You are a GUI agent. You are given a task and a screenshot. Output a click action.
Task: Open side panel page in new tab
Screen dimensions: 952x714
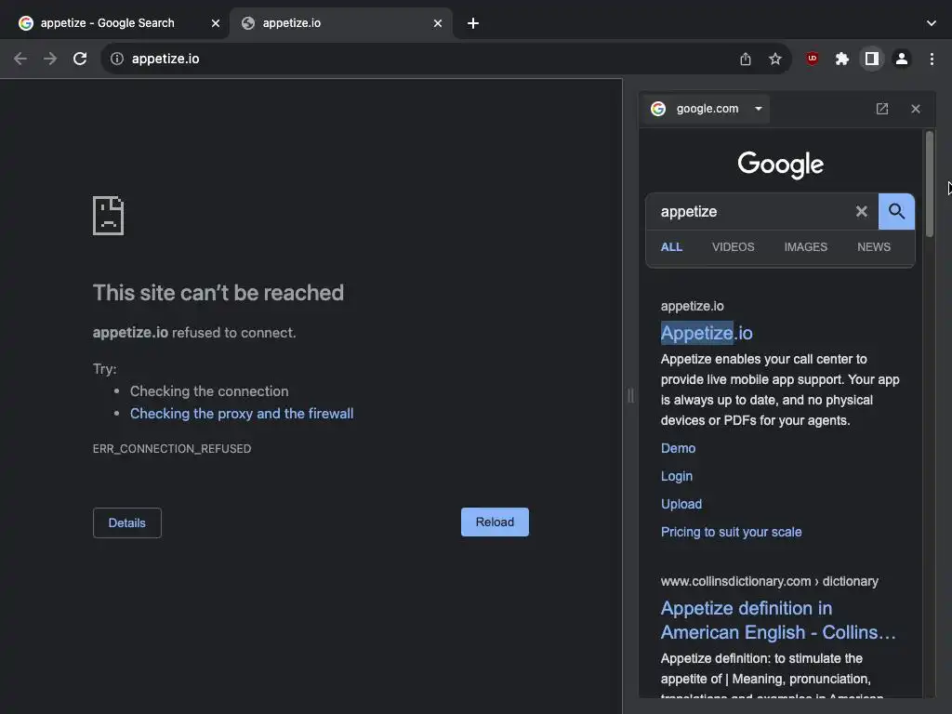(882, 109)
